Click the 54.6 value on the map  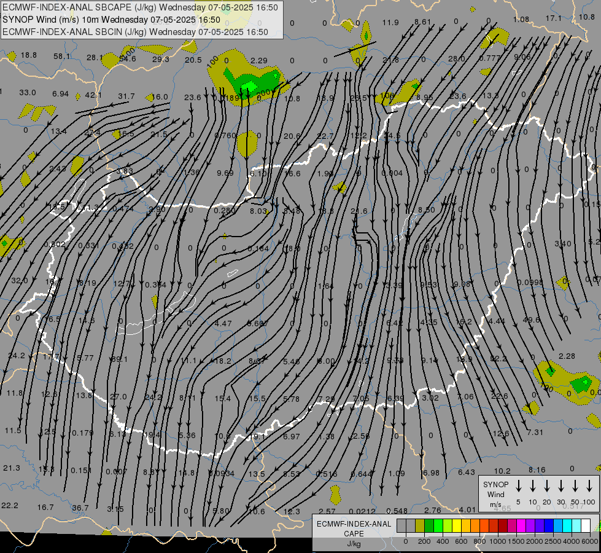[x=128, y=59]
